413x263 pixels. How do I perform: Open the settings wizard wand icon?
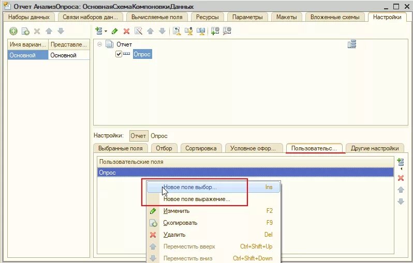(x=139, y=31)
